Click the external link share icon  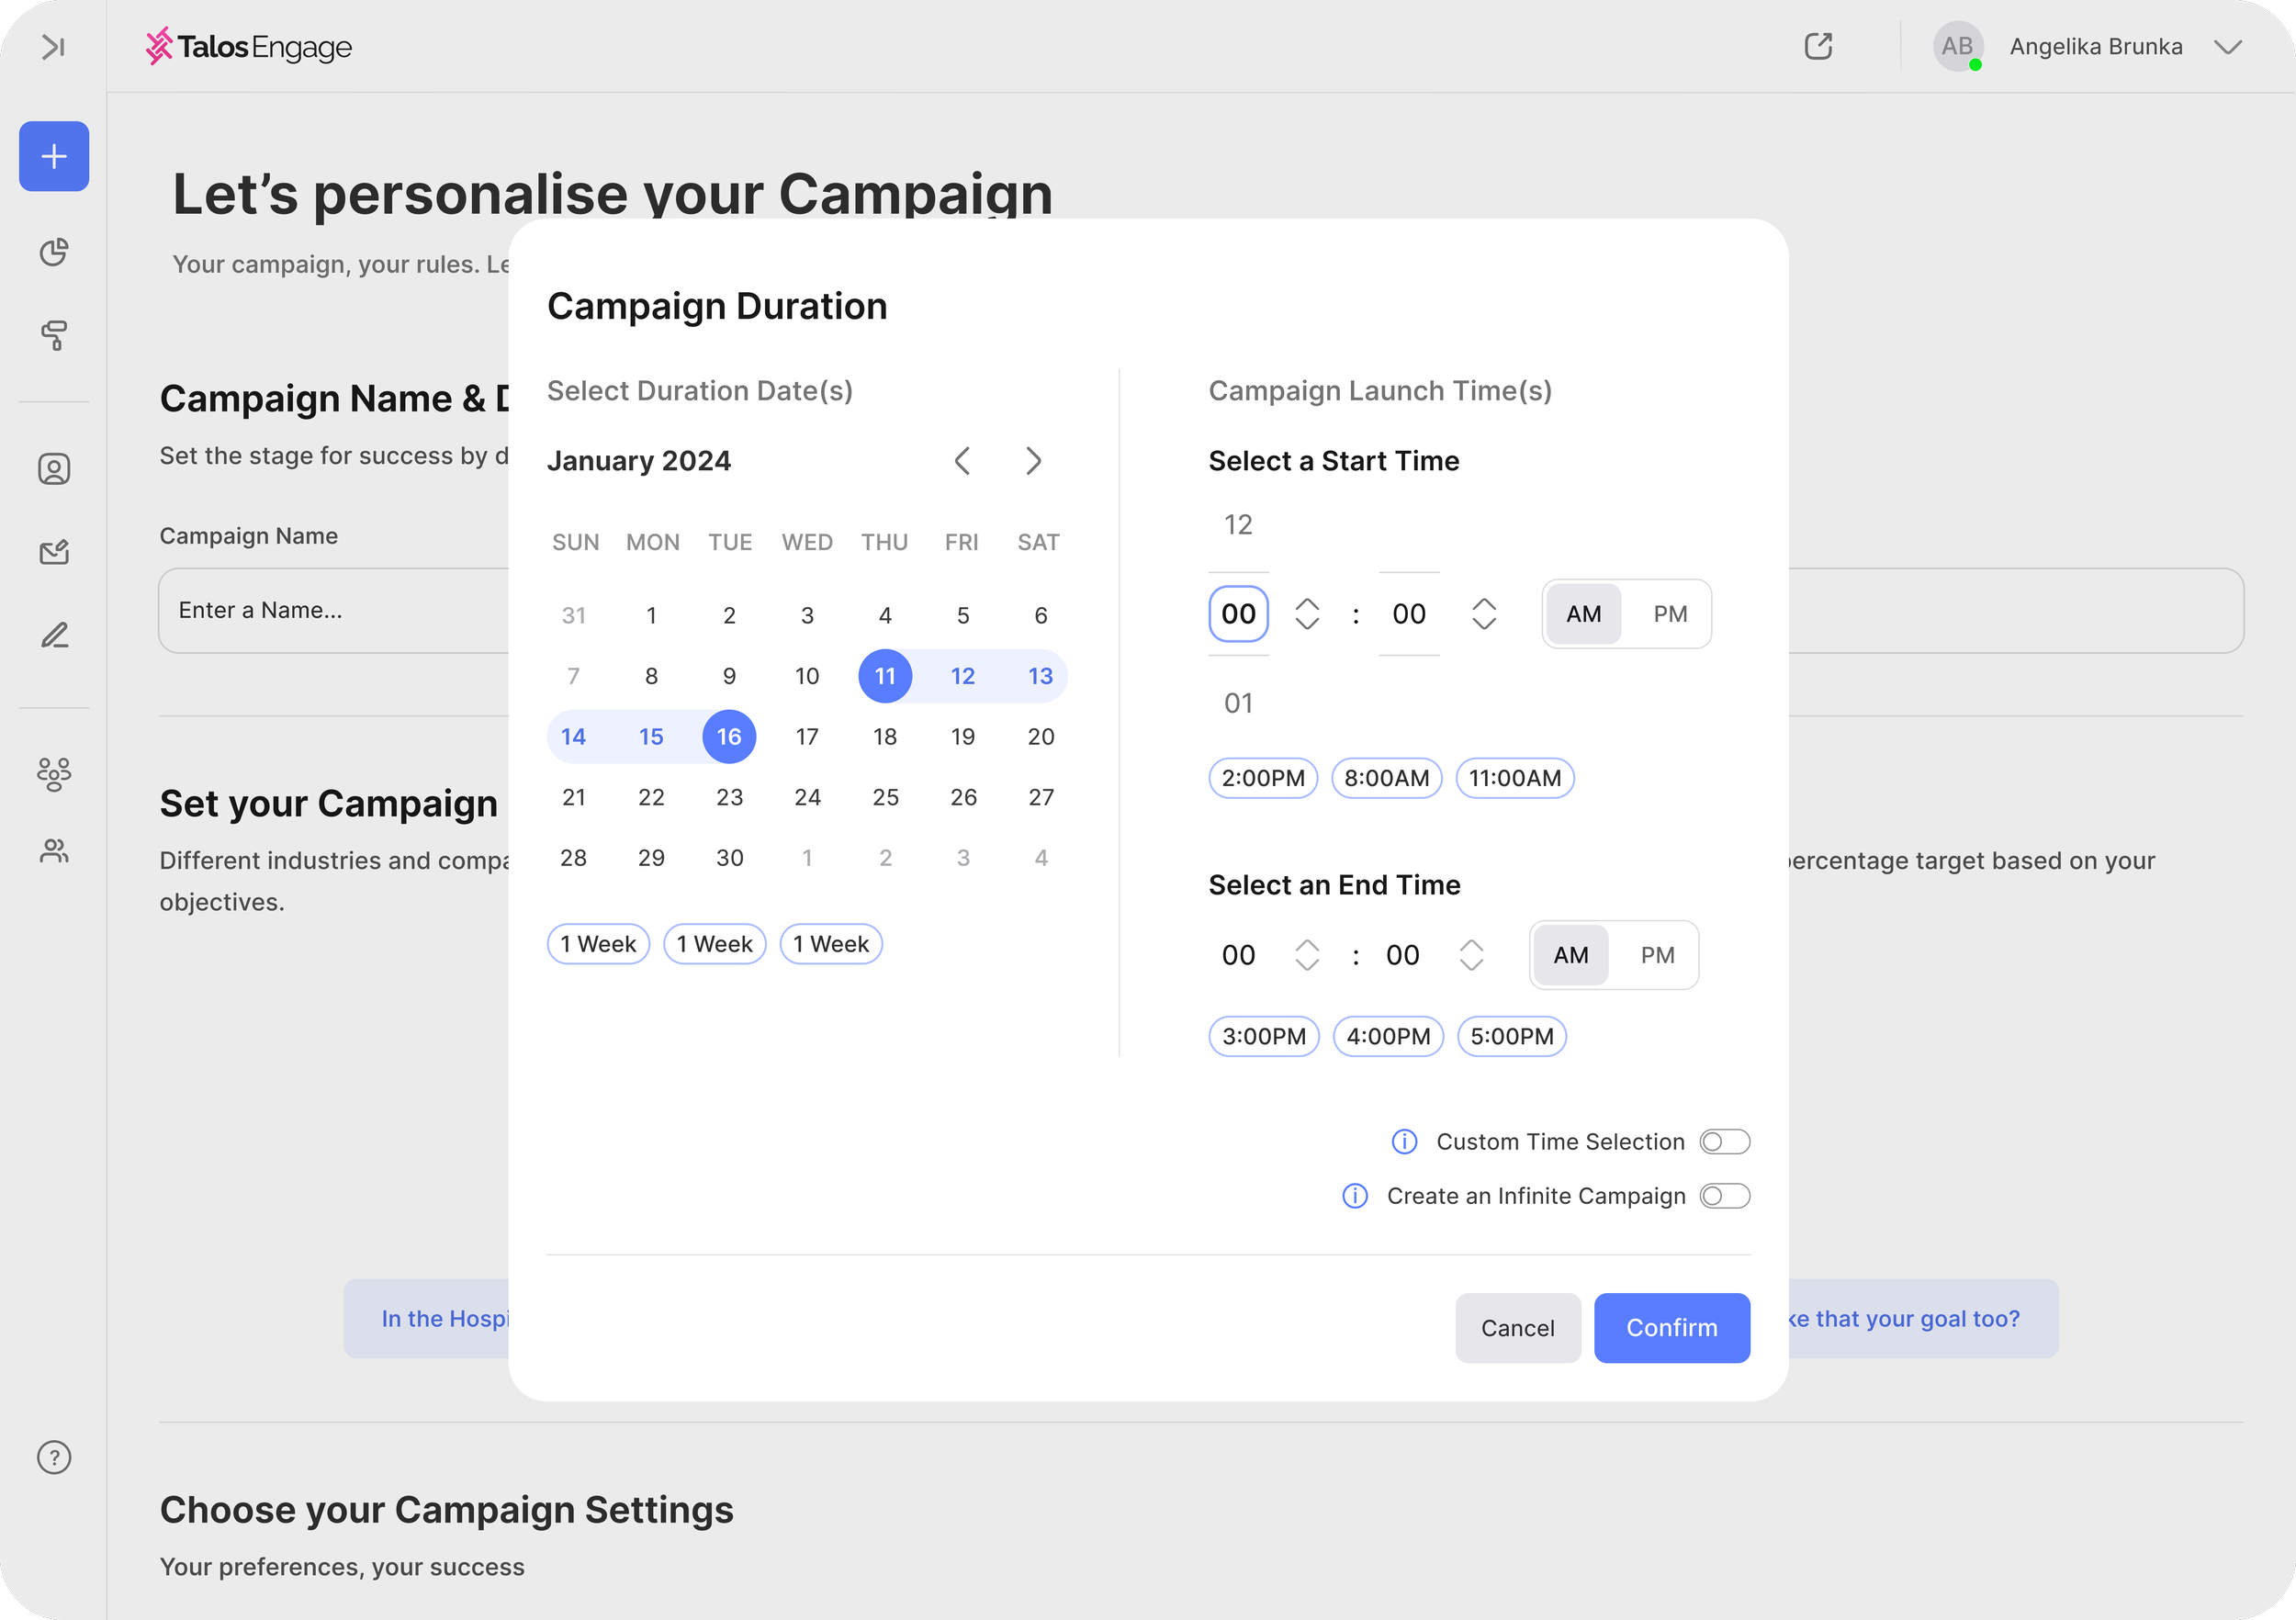1817,47
